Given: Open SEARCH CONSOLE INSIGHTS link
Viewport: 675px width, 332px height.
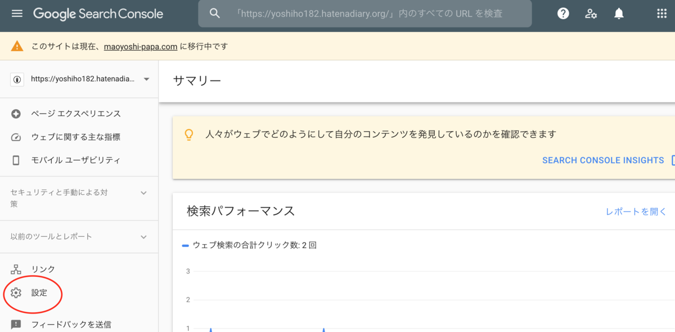Looking at the screenshot, I should tap(603, 160).
